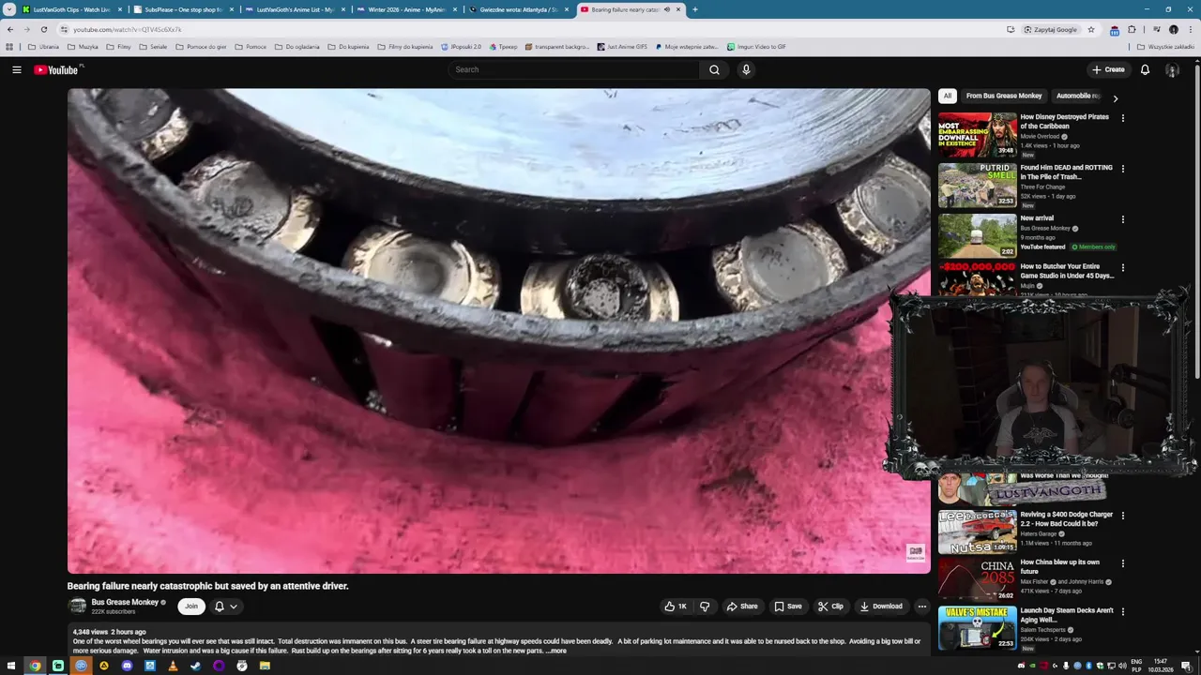Click the YouTube search input field
Screen dimensions: 1201x675
coord(573,69)
